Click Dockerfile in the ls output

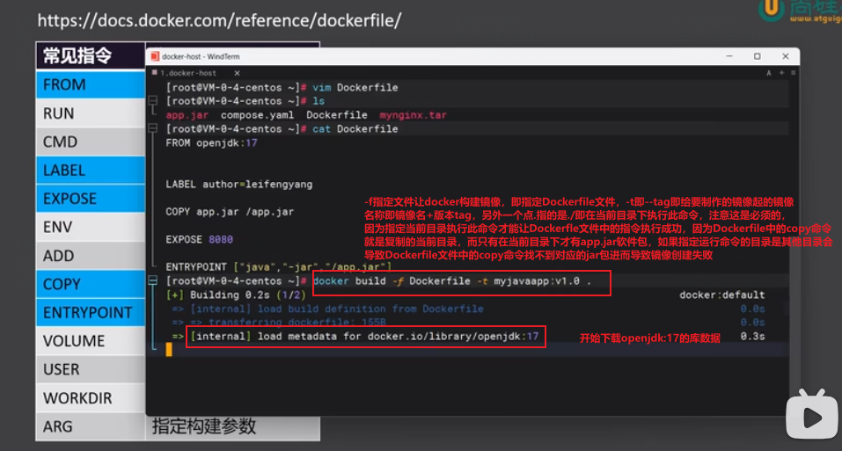pos(337,115)
